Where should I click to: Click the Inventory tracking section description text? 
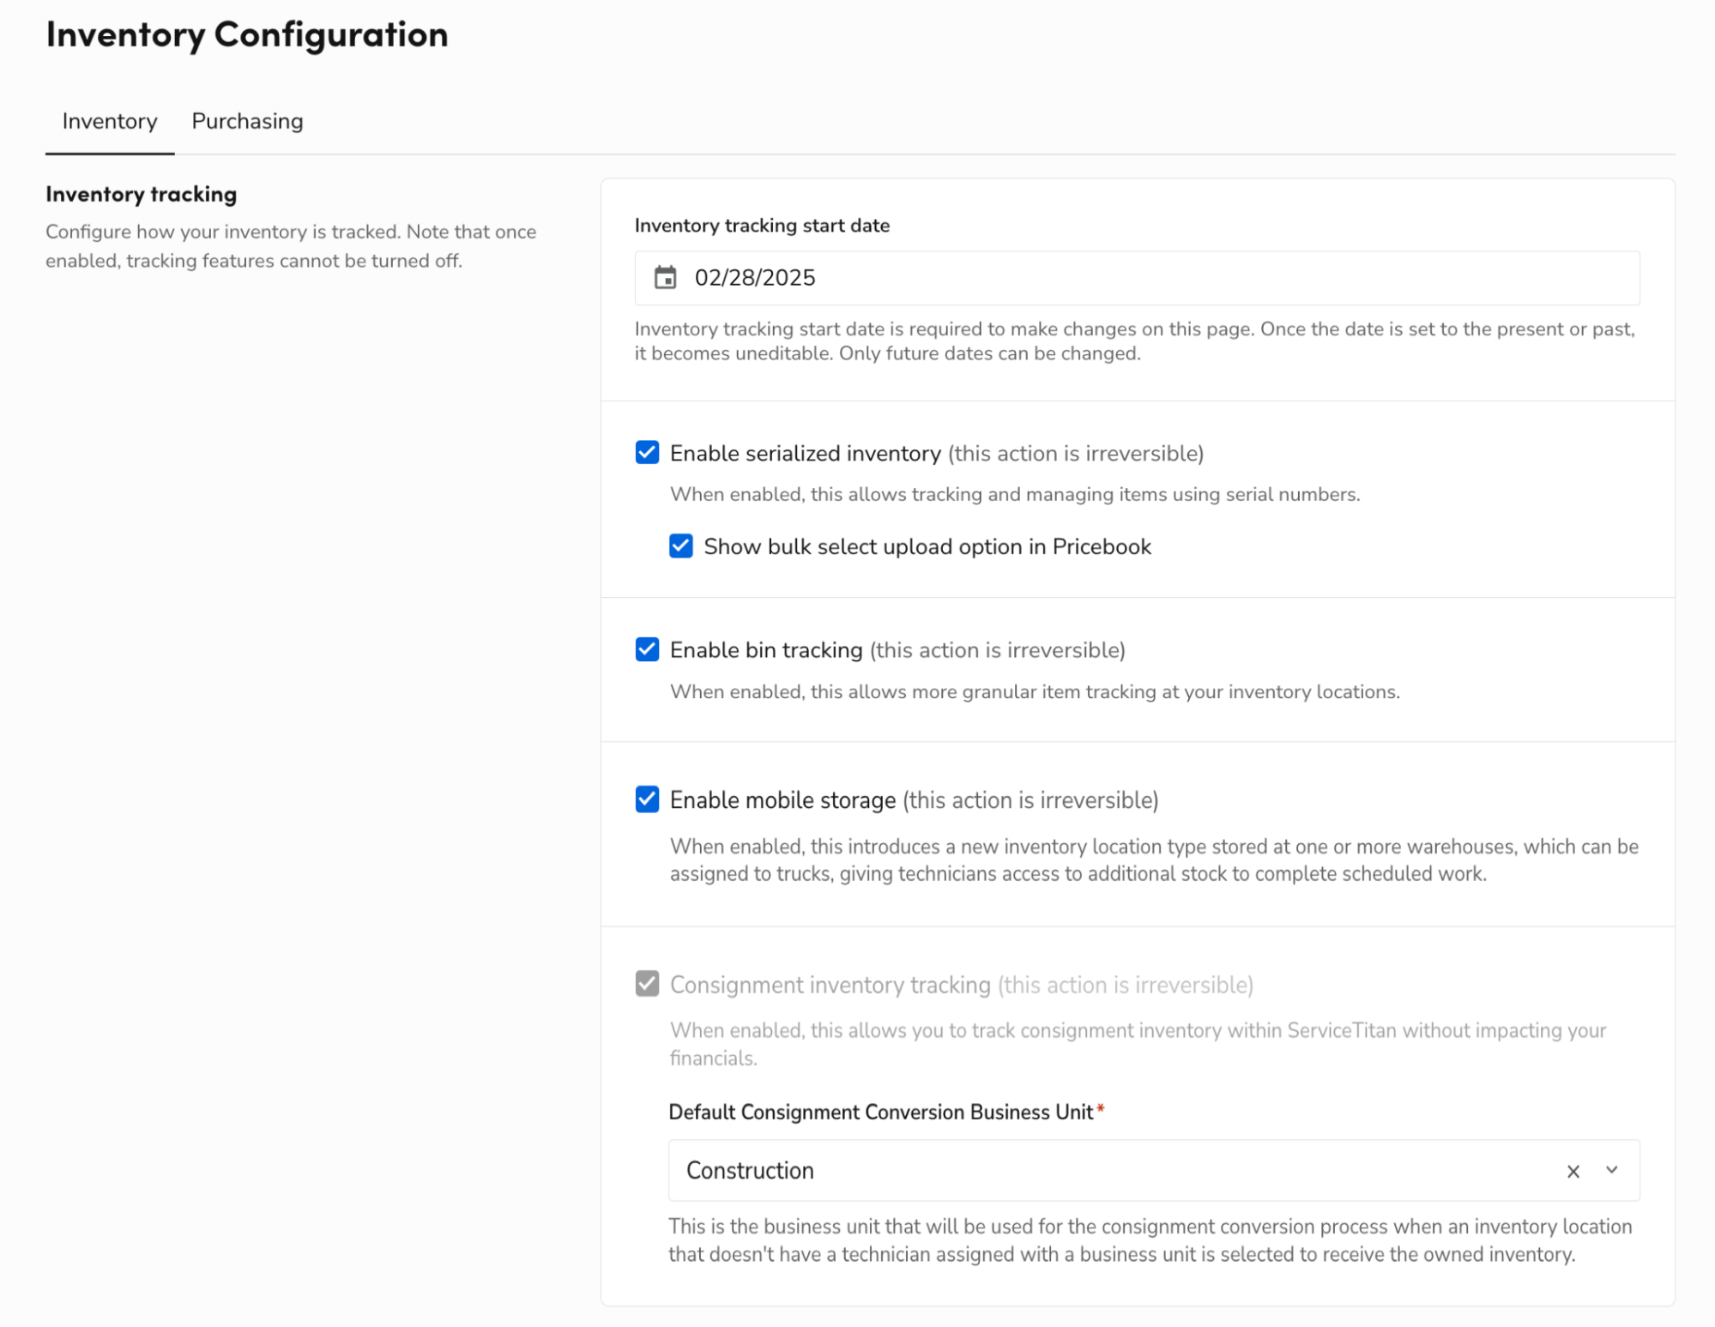point(291,246)
